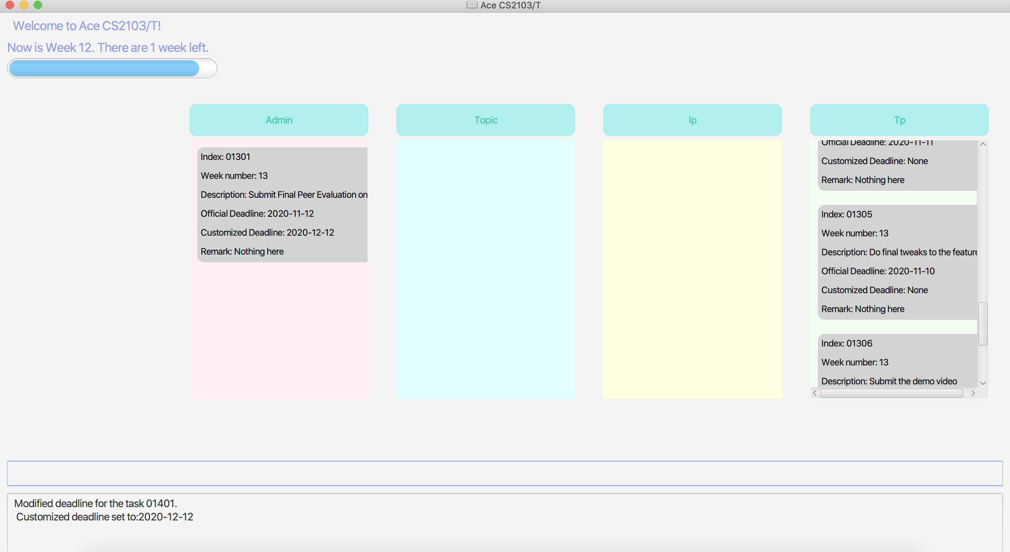This screenshot has height=552, width=1010.
Task: Click the green fullscreen window button
Action: (38, 5)
